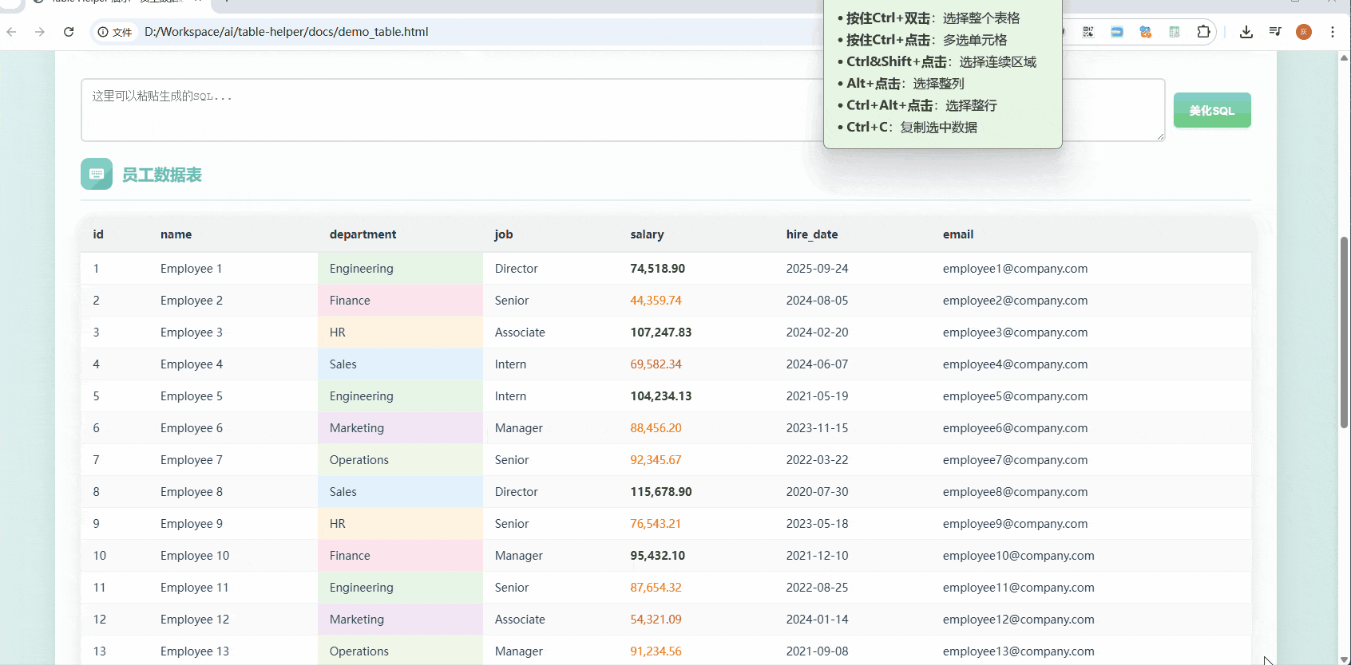This screenshot has height=665, width=1351.
Task: Click the hire_date column header
Action: click(x=811, y=234)
